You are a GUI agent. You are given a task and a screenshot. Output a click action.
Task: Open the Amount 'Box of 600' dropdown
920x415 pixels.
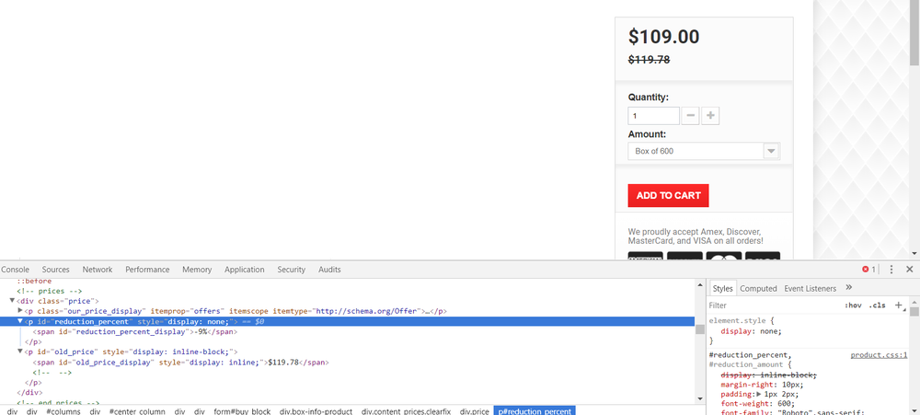pos(704,151)
